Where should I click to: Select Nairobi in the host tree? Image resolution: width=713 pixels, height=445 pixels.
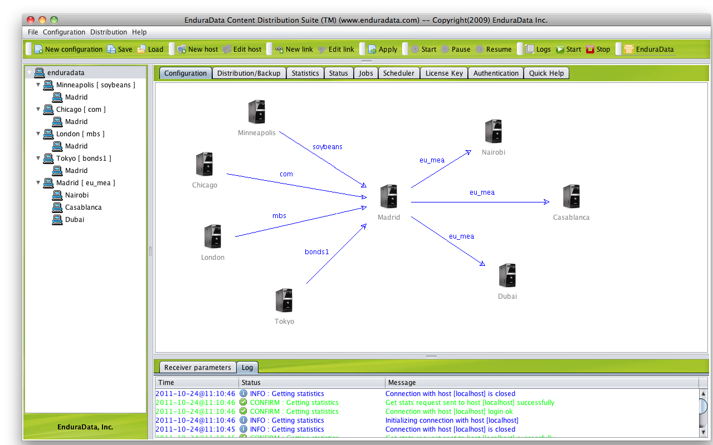pyautogui.click(x=77, y=195)
